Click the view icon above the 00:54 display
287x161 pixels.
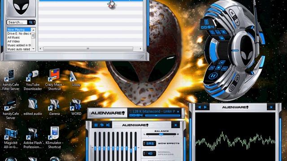click(x=206, y=21)
